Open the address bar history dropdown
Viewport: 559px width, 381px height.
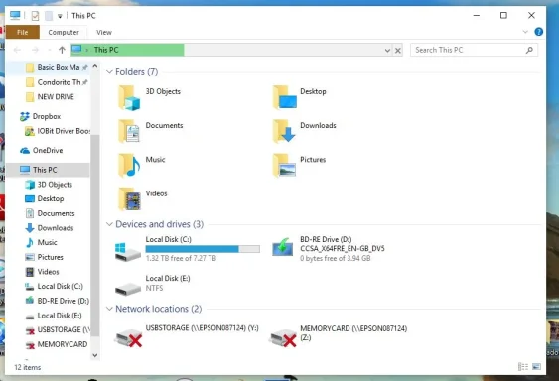pyautogui.click(x=387, y=51)
